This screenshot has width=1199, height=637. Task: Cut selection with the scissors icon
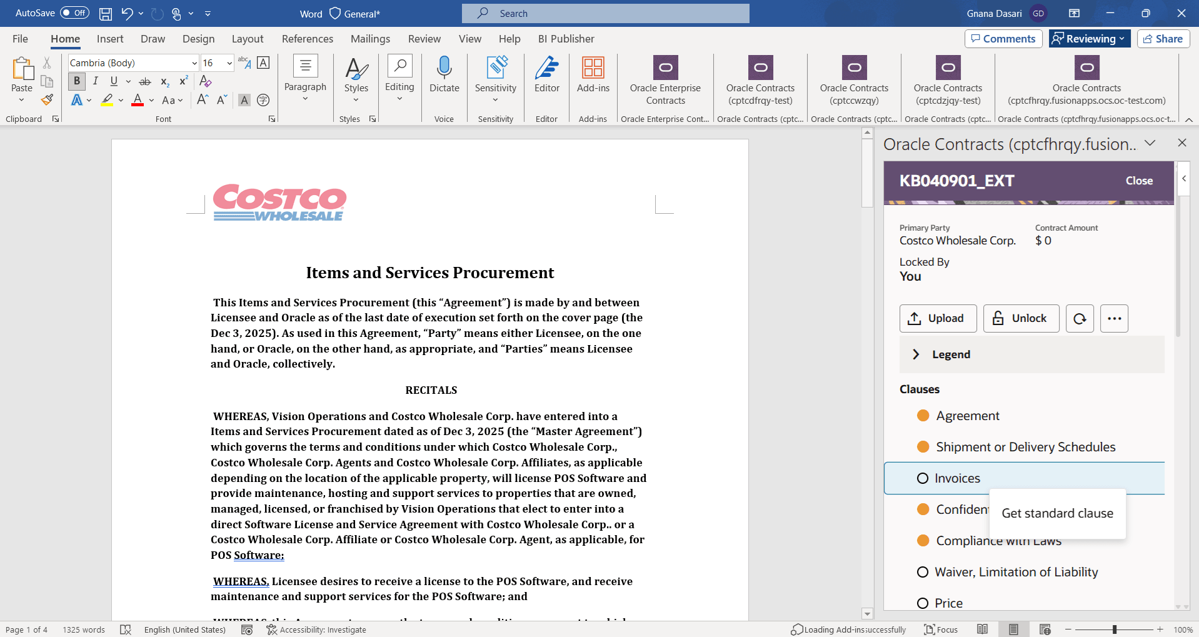[47, 63]
